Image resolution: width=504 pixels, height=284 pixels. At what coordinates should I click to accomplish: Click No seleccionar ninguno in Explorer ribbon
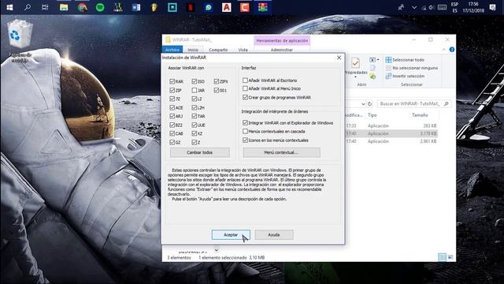click(412, 68)
